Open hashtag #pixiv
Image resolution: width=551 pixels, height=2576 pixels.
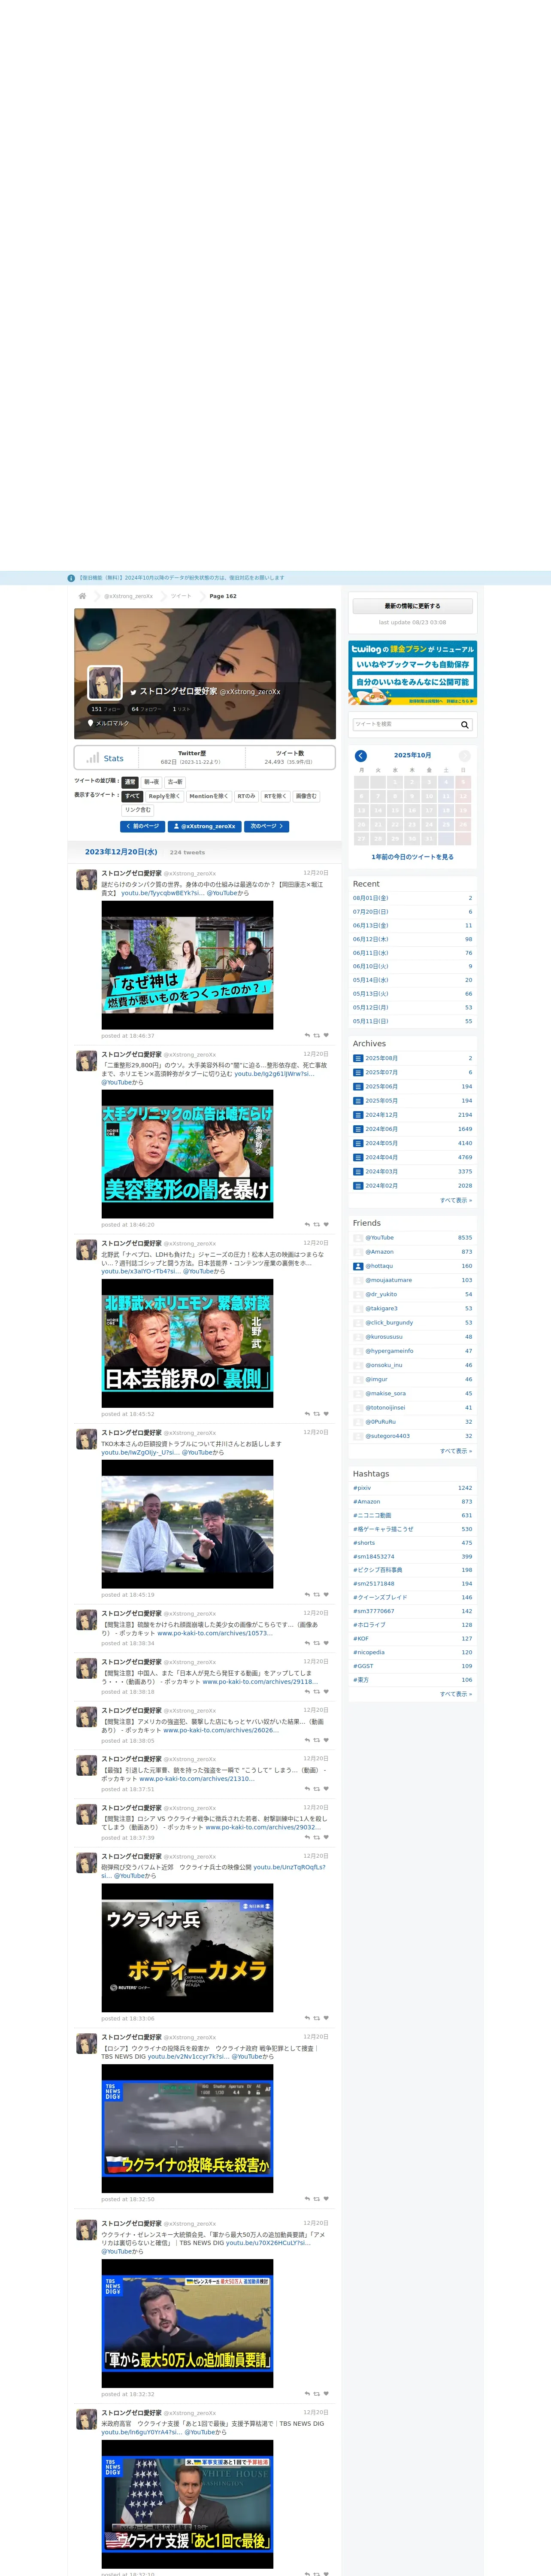(362, 1488)
